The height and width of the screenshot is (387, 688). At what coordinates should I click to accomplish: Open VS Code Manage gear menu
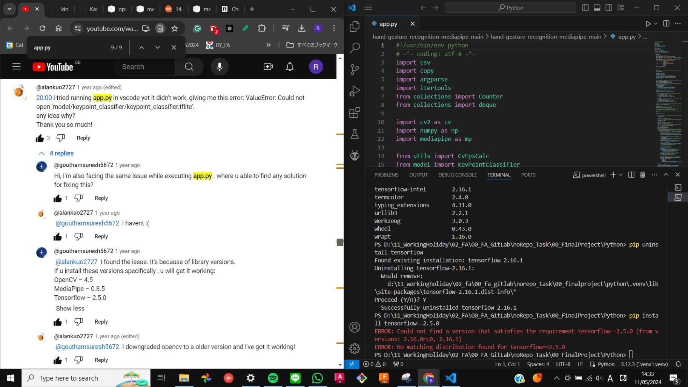[x=355, y=349]
